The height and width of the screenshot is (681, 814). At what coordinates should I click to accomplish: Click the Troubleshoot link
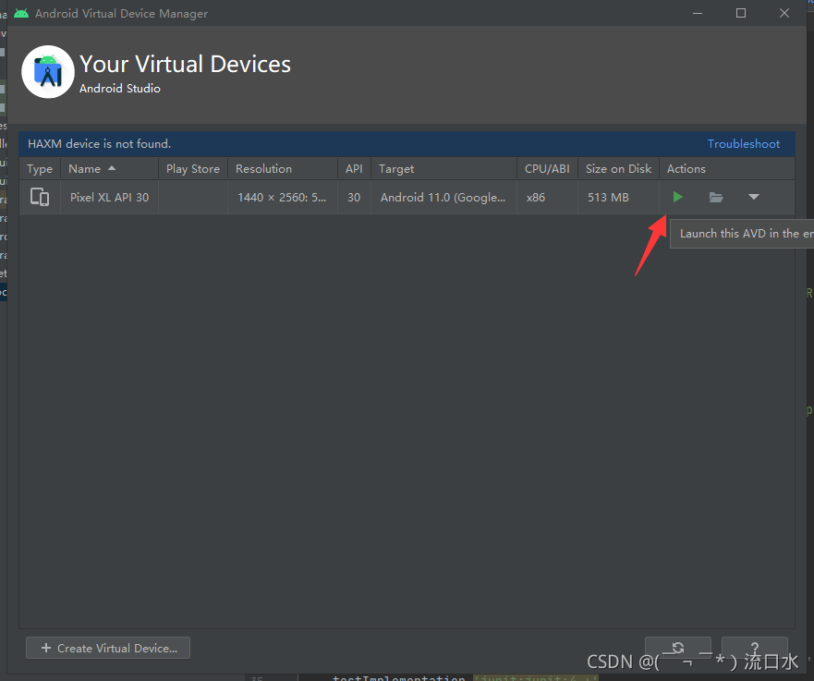744,144
